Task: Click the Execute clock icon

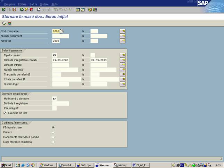Action: [4, 23]
